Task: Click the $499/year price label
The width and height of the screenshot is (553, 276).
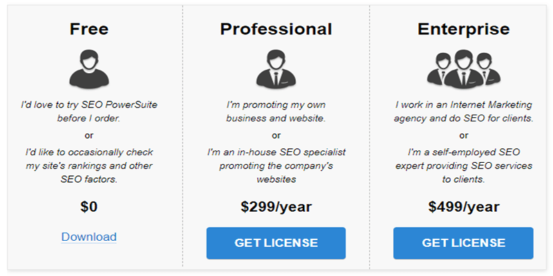Action: pos(464,207)
